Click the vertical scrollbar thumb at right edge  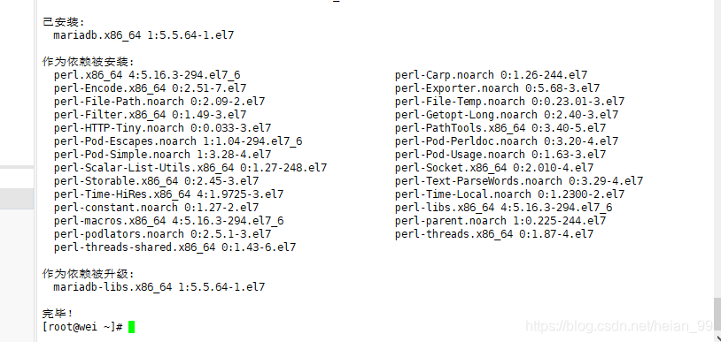[717, 314]
